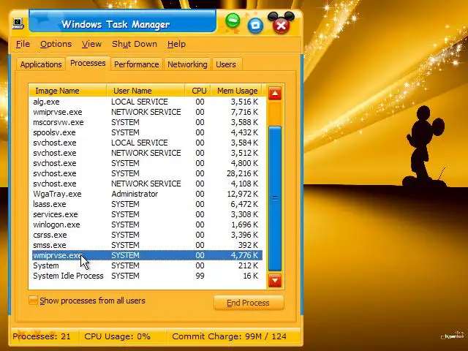Image resolution: width=468 pixels, height=351 pixels.
Task: Select the System Idle Process row
Action: [147, 276]
